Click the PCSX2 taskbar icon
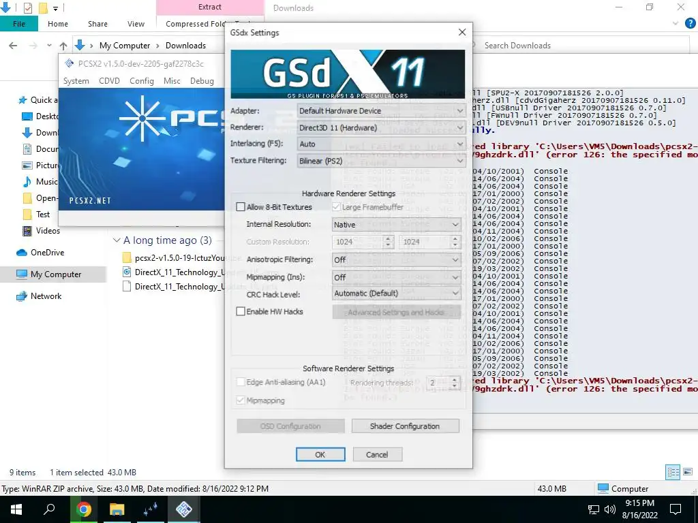698x523 pixels. [183, 509]
